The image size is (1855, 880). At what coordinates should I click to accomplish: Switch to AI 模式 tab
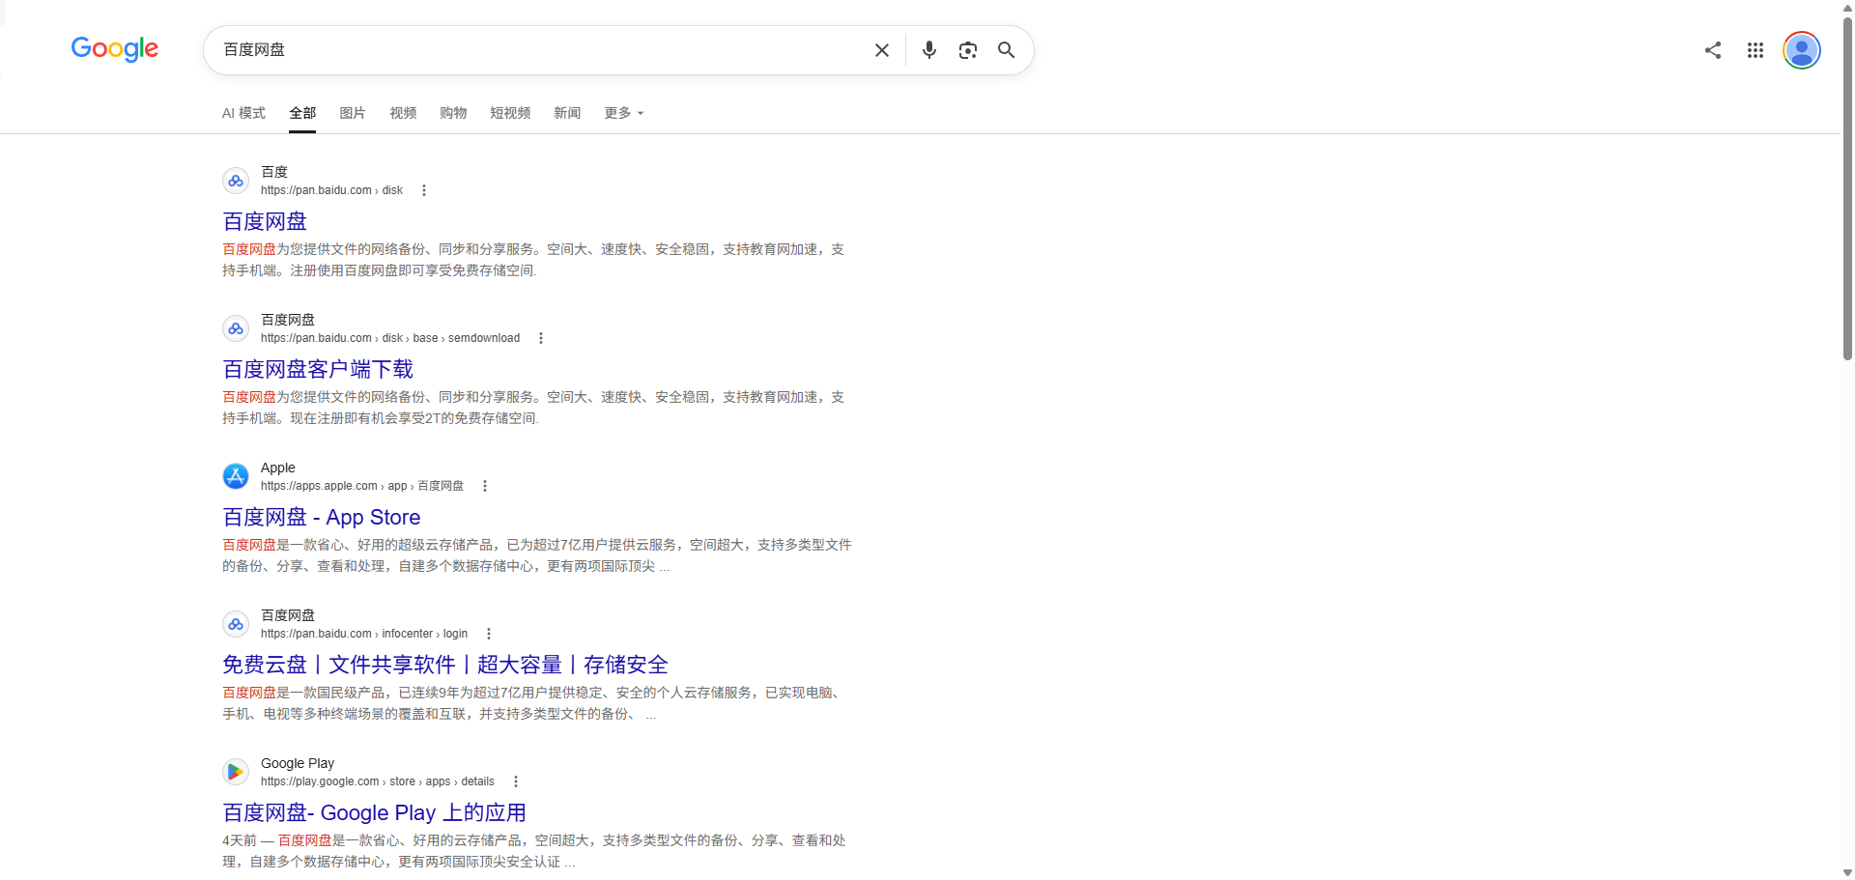[243, 113]
